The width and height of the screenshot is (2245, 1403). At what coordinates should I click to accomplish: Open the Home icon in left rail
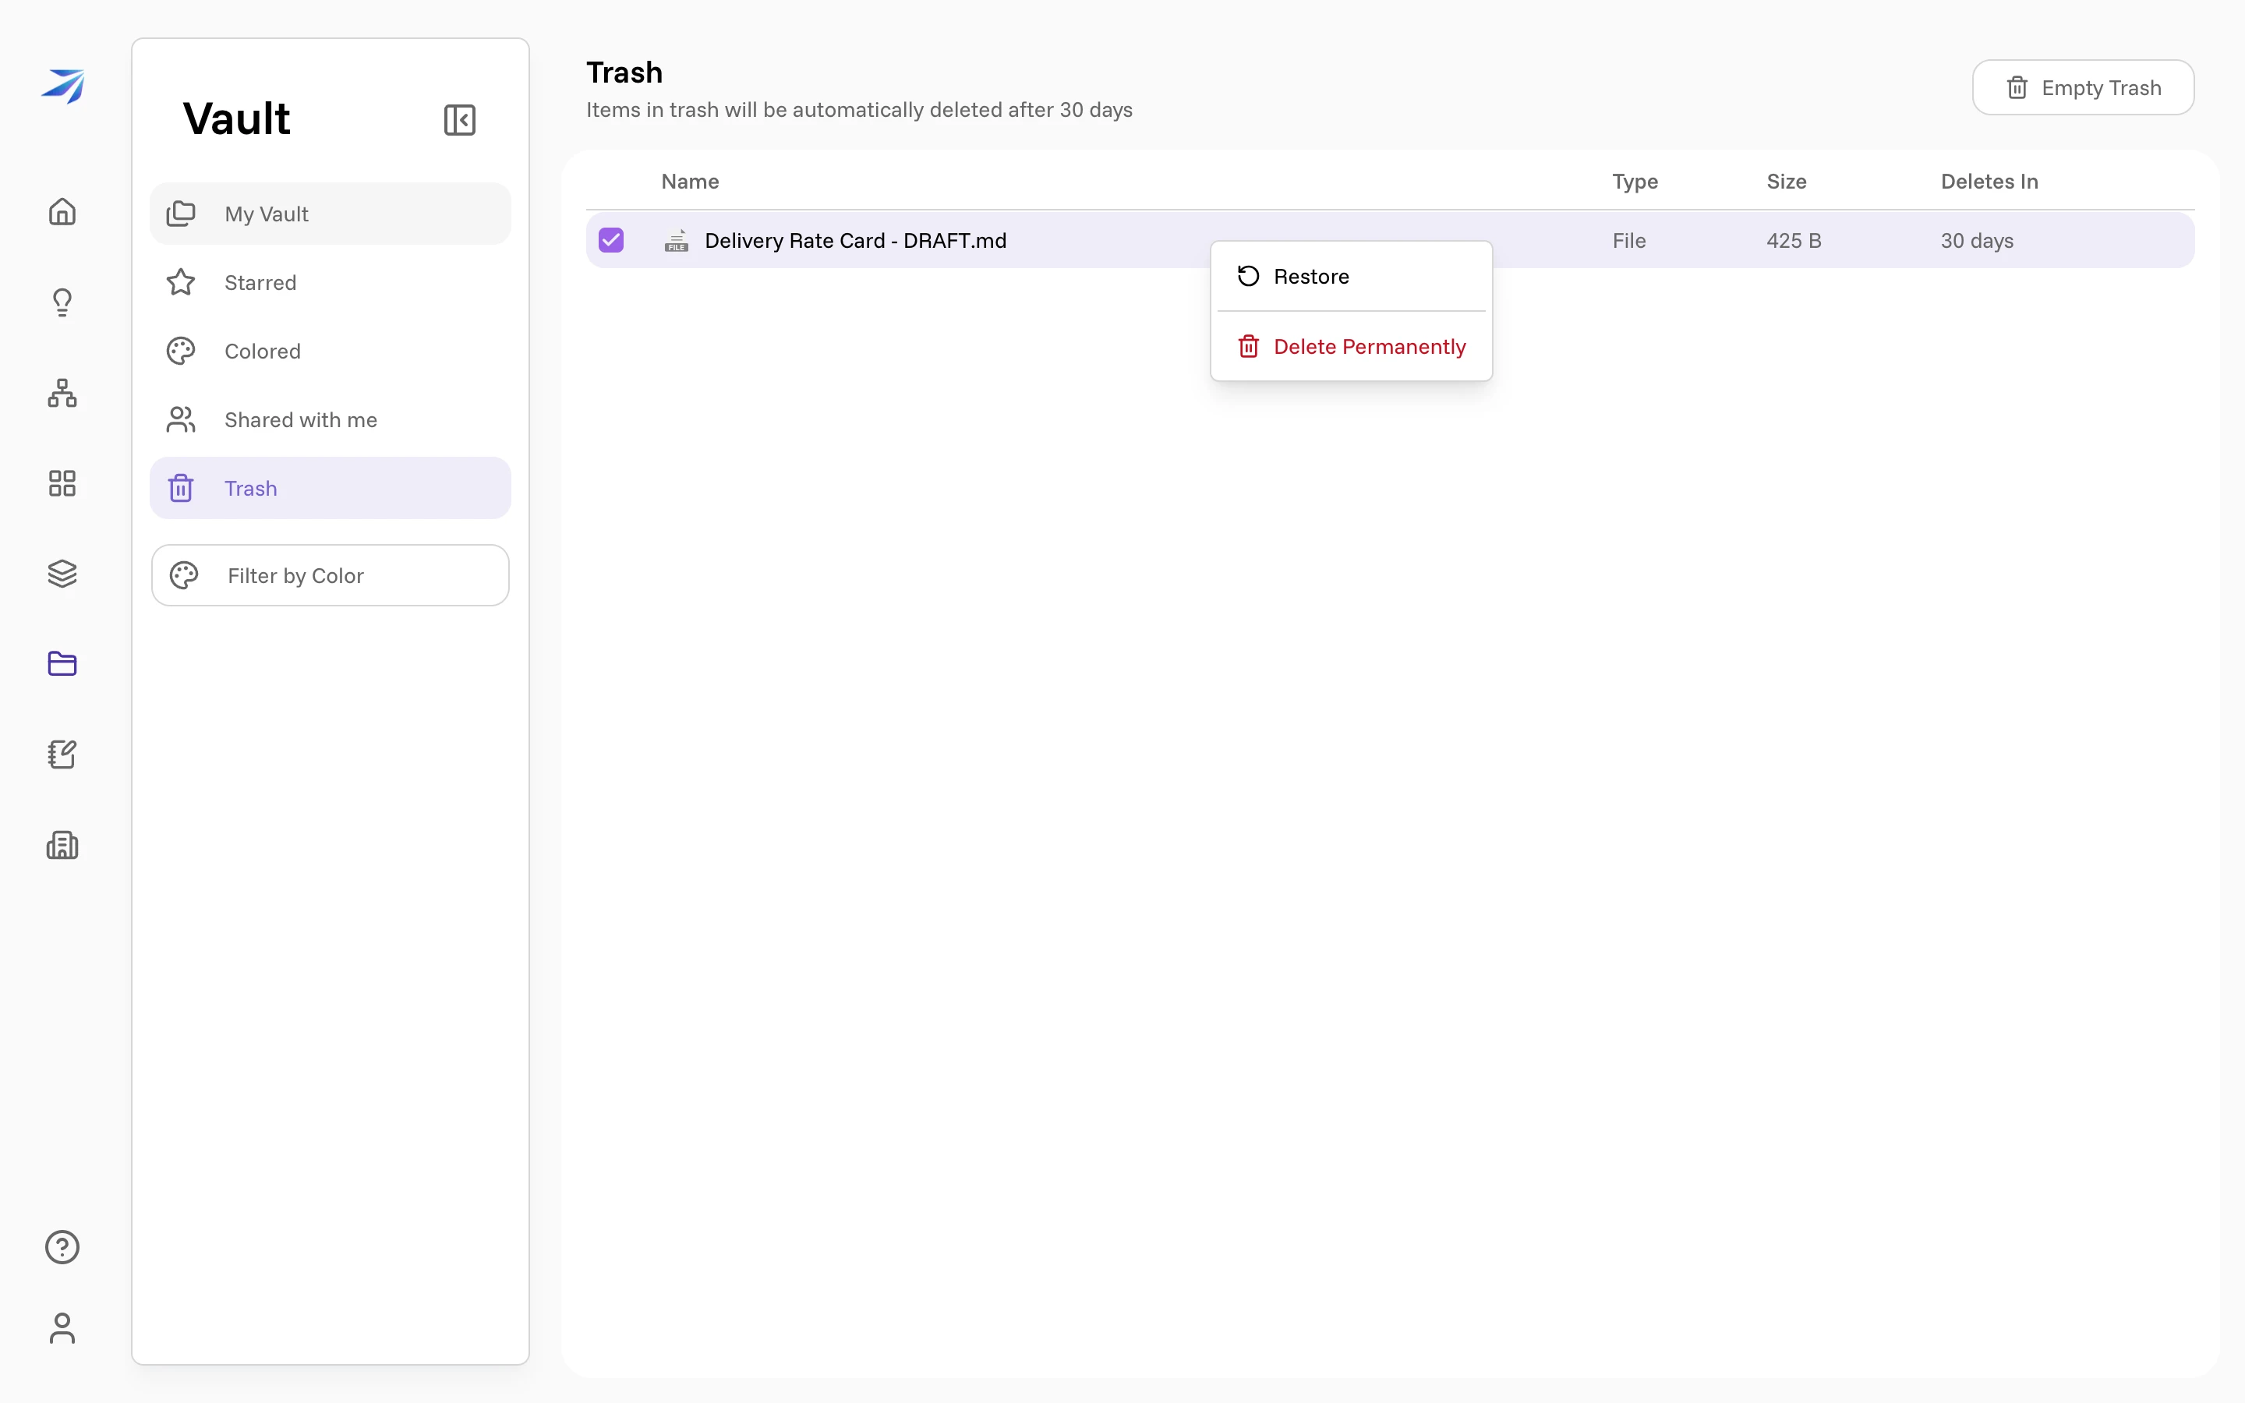click(62, 211)
